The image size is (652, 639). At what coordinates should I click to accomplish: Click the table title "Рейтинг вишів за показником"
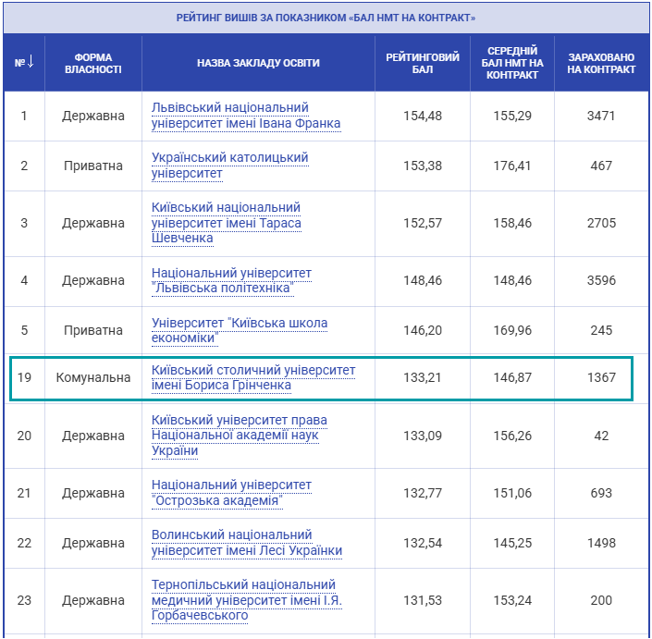pyautogui.click(x=326, y=18)
